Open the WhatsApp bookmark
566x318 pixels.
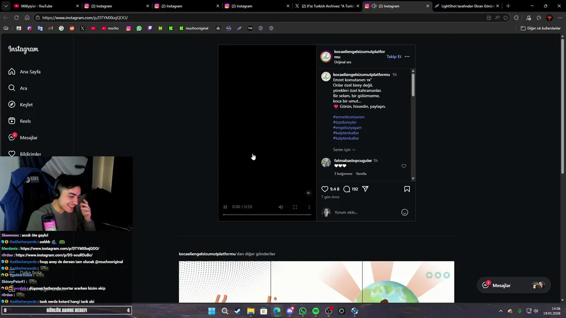[139, 28]
